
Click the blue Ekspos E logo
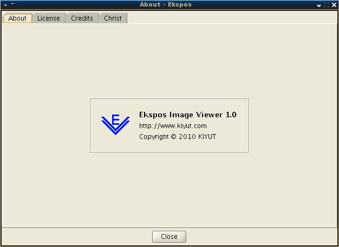[115, 124]
